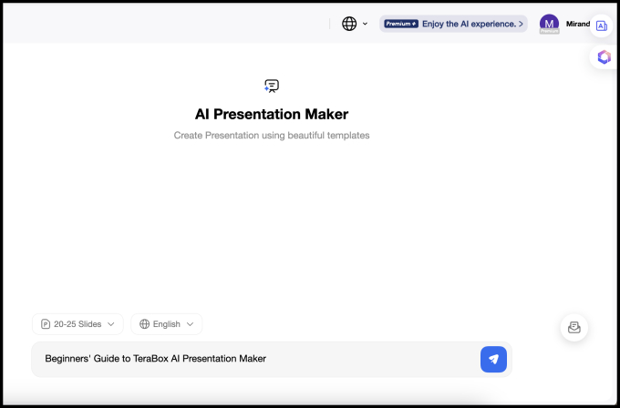Open the purple hexagon AI assistant icon

604,57
